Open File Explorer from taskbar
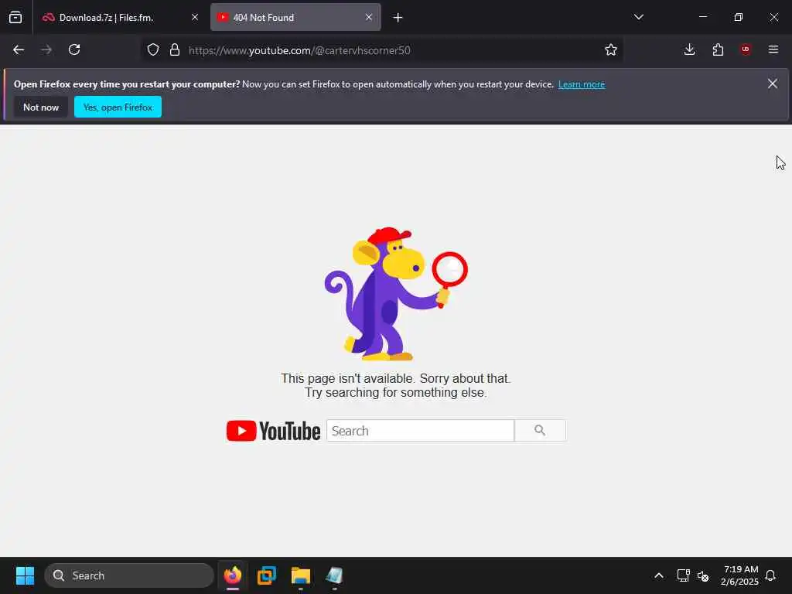792x594 pixels. coord(301,575)
